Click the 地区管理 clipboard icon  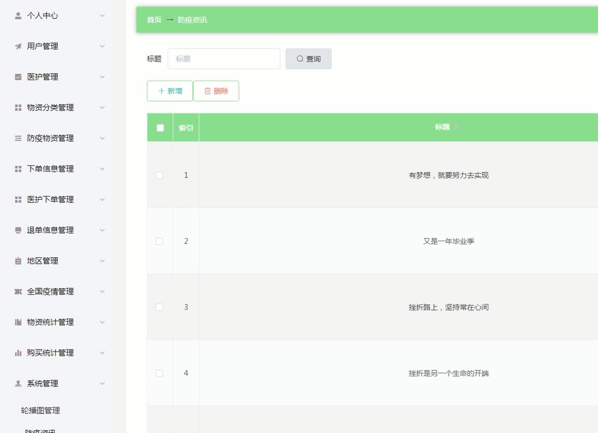point(18,261)
